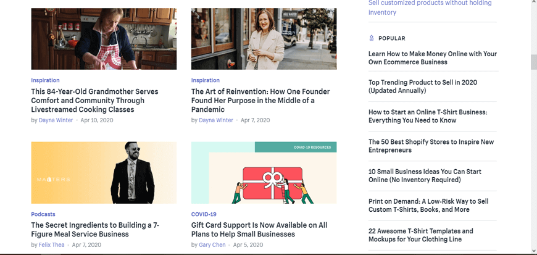Open the COVID-19 Resources gift card image
This screenshot has width=537, height=255.
[264, 173]
